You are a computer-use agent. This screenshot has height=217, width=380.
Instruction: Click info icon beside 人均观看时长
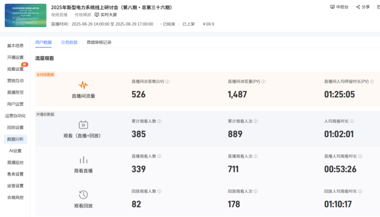(x=351, y=122)
